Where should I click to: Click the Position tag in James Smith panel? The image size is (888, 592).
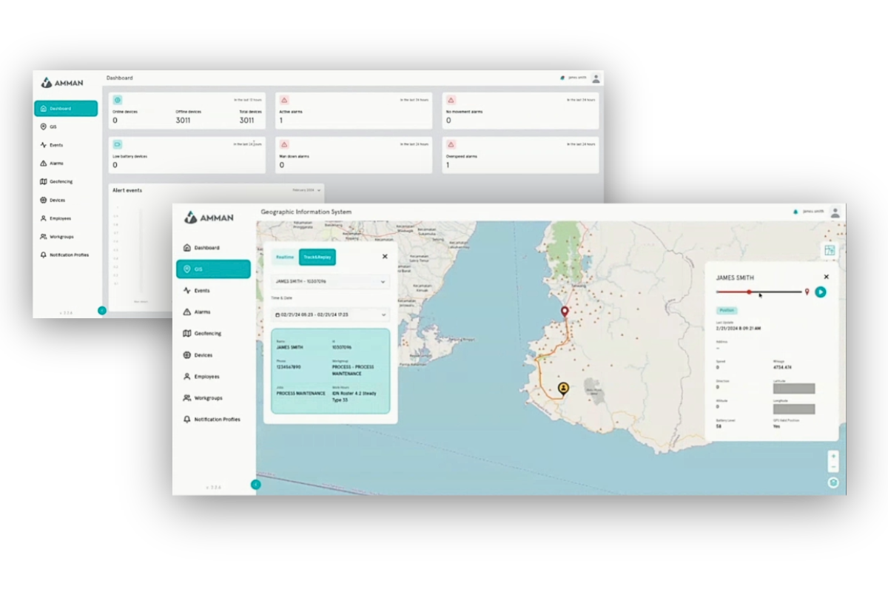click(x=726, y=311)
